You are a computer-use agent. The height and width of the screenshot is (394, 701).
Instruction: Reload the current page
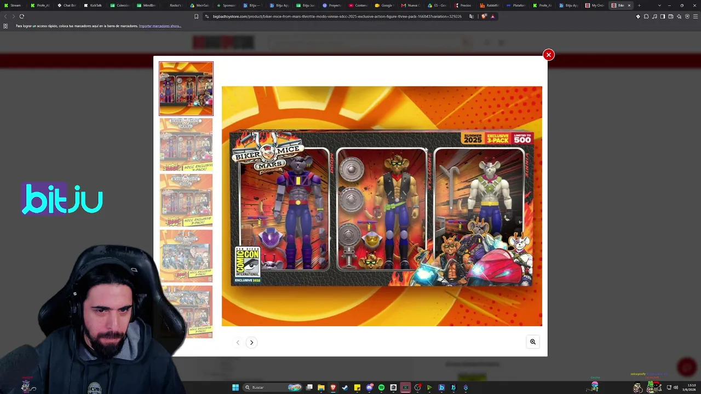(22, 16)
